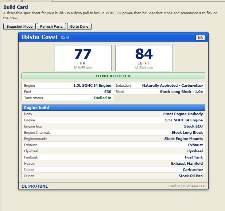
Task: Click the DX M trim label
Action: pyautogui.click(x=65, y=38)
